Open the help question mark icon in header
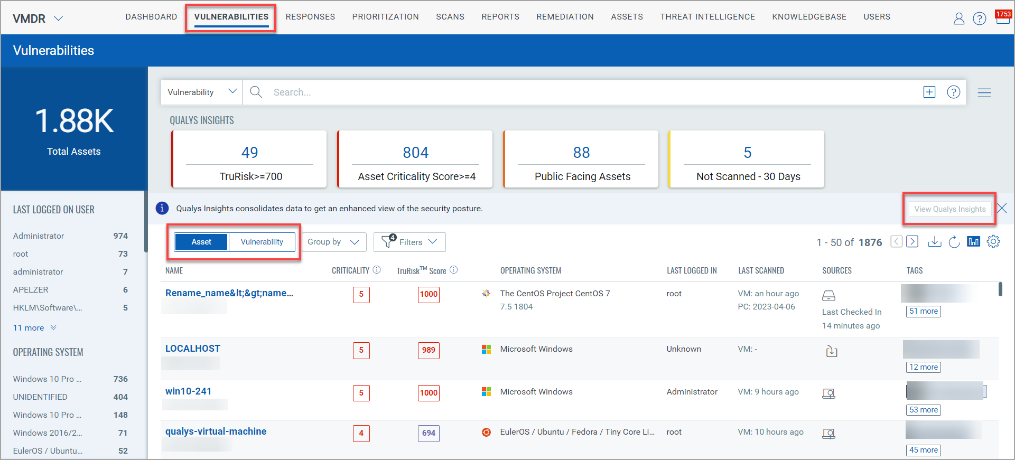Viewport: 1015px width, 460px height. (x=979, y=19)
